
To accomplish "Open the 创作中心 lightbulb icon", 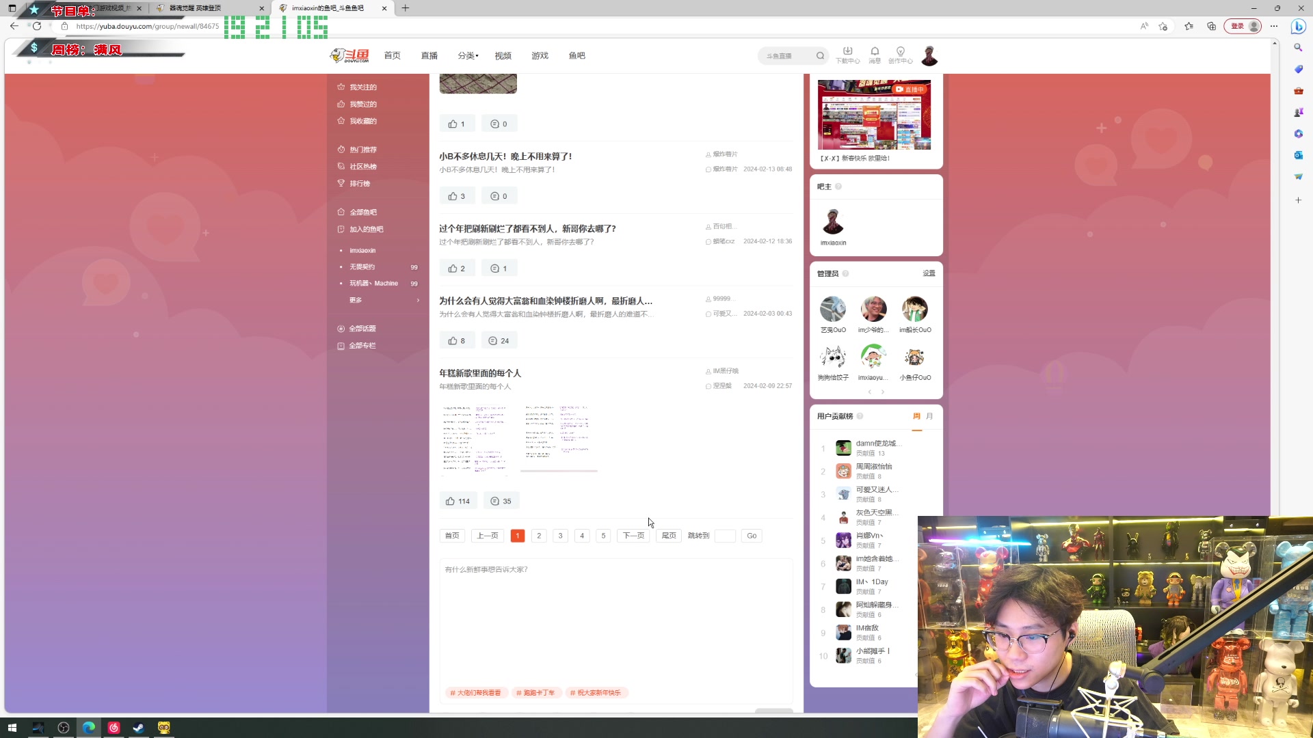I will pos(901,52).
